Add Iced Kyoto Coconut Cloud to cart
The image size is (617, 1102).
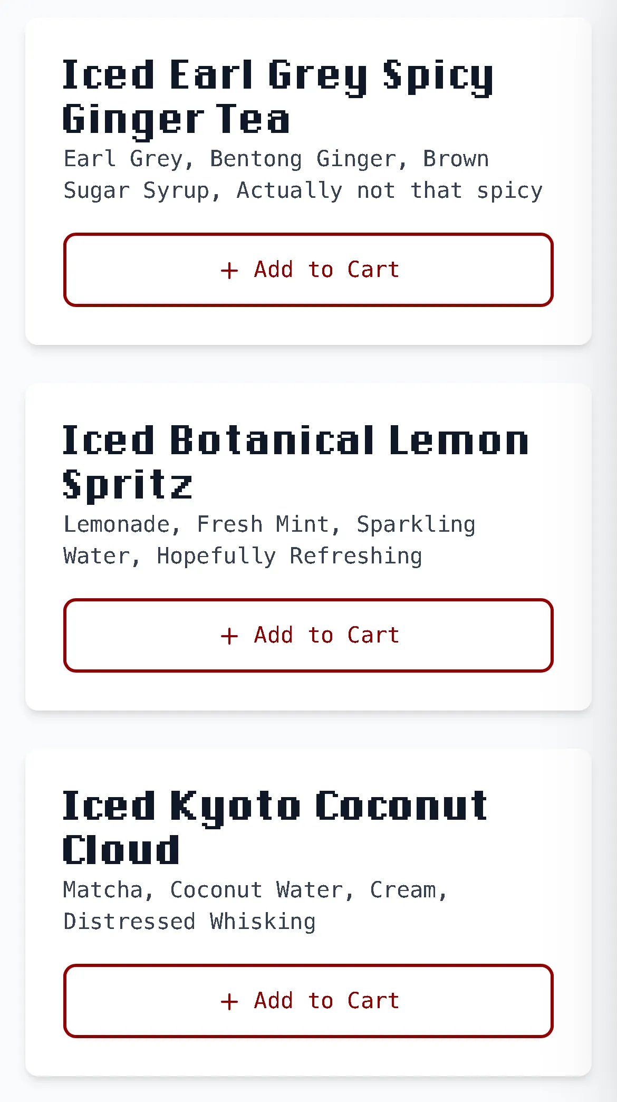tap(308, 1001)
